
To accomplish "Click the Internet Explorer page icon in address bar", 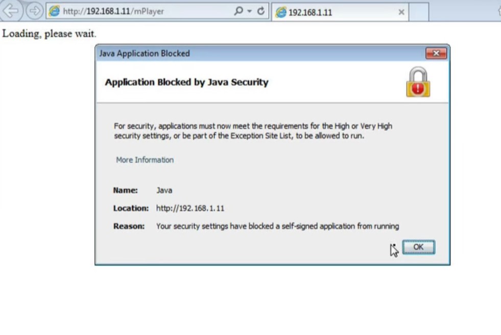I will [x=54, y=11].
